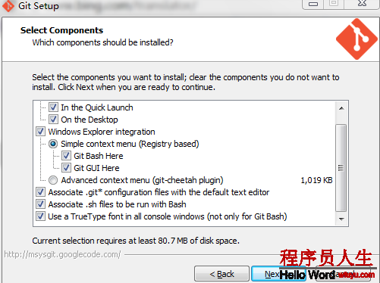Disable TrueType font in console windows
Image resolution: width=380 pixels, height=283 pixels.
coord(40,216)
